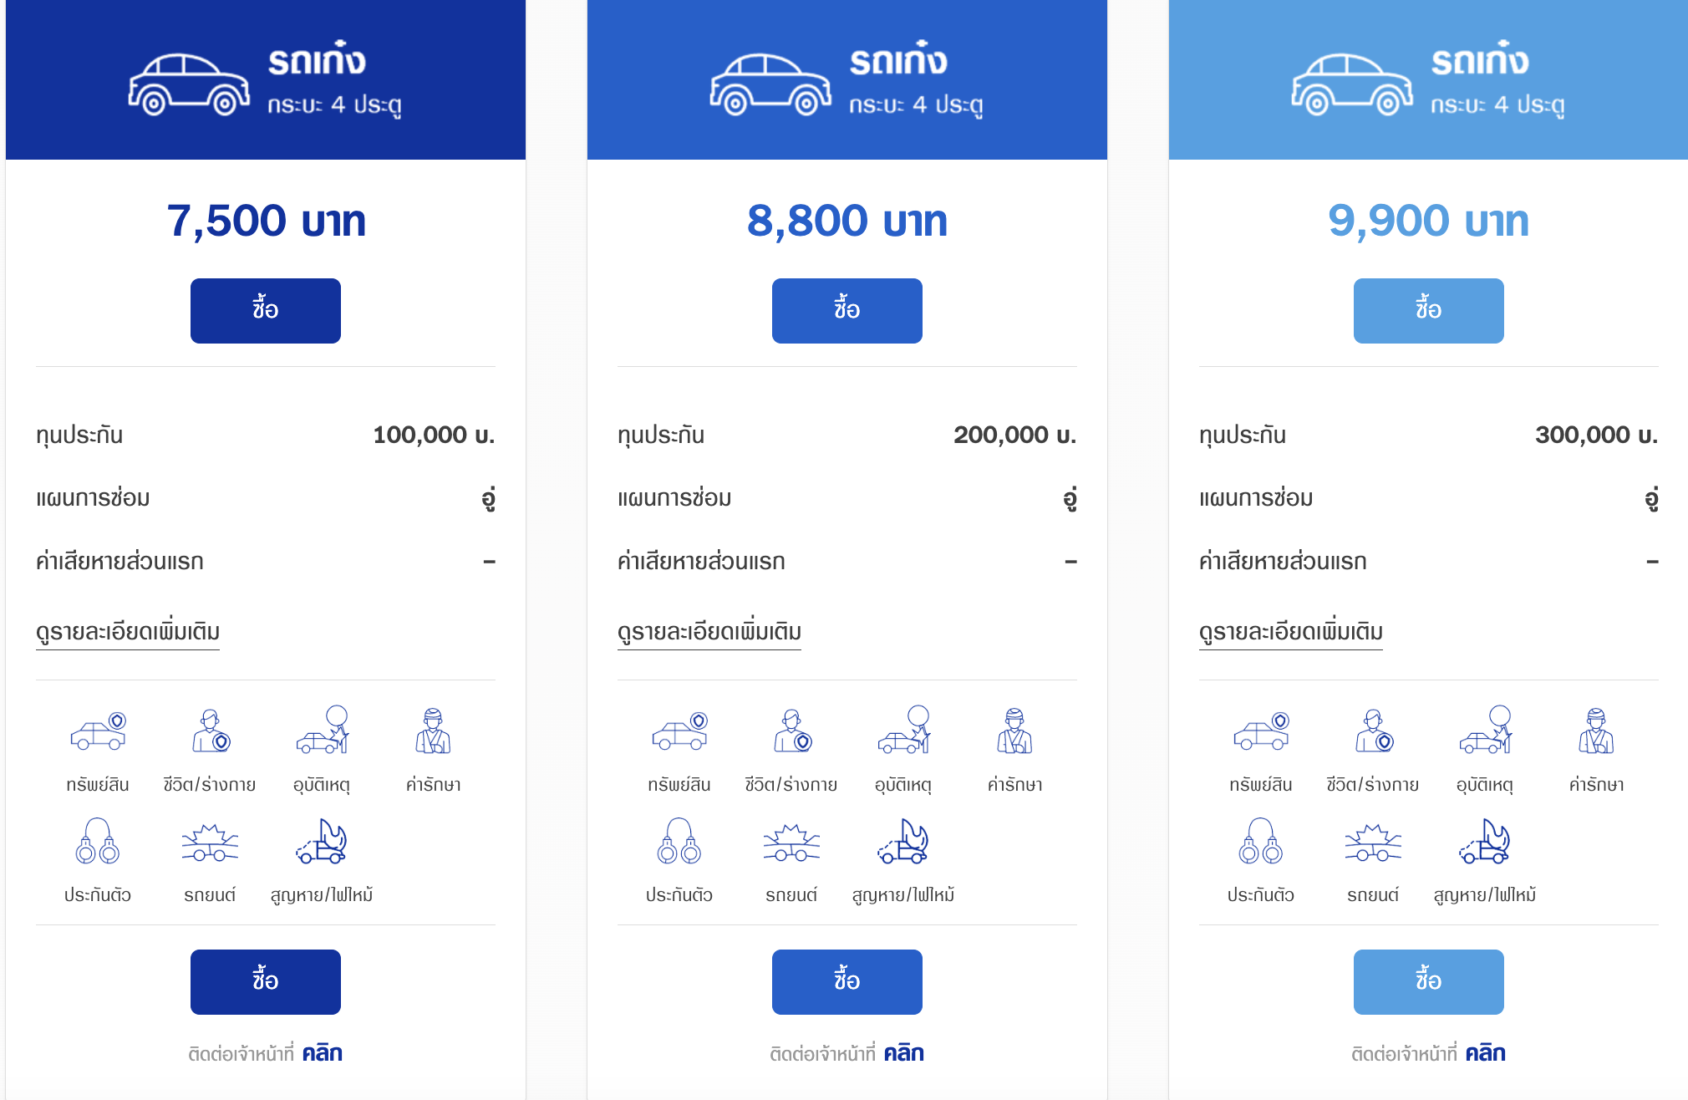Click the ประกันตัว handcuffs icon in the 8,800 baht plan
Image resolution: width=1688 pixels, height=1100 pixels.
(x=679, y=842)
